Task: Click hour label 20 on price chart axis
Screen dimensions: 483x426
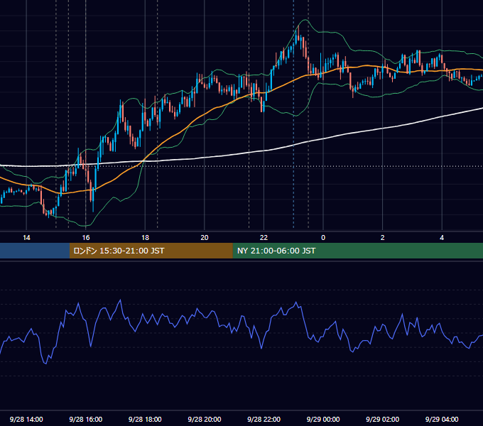Action: tap(205, 238)
